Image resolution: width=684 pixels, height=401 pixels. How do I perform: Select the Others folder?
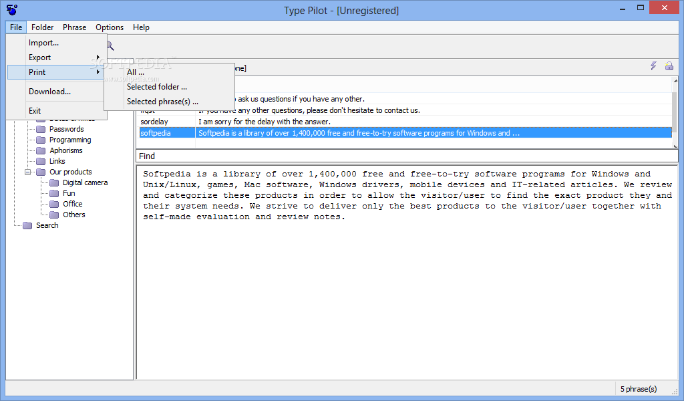click(73, 215)
